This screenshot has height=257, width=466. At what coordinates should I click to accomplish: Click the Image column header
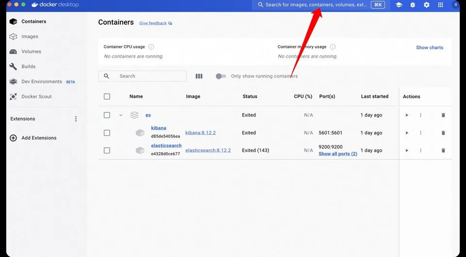[x=193, y=96]
